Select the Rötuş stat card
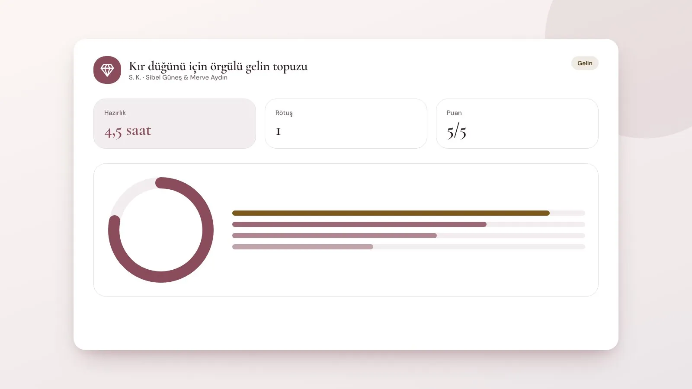This screenshot has height=389, width=692. (346, 124)
